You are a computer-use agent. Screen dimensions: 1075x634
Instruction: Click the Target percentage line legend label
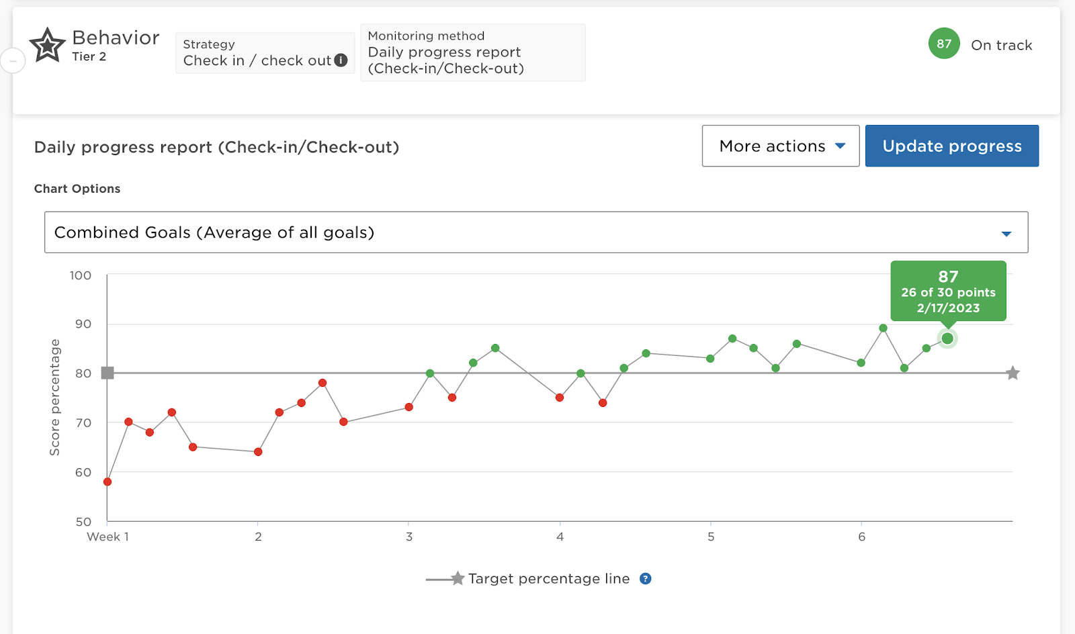click(549, 579)
